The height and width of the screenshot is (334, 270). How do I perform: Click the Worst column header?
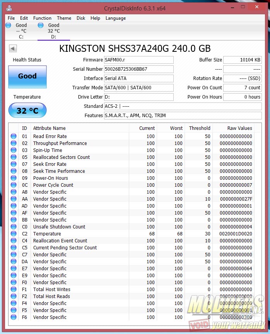click(x=171, y=128)
